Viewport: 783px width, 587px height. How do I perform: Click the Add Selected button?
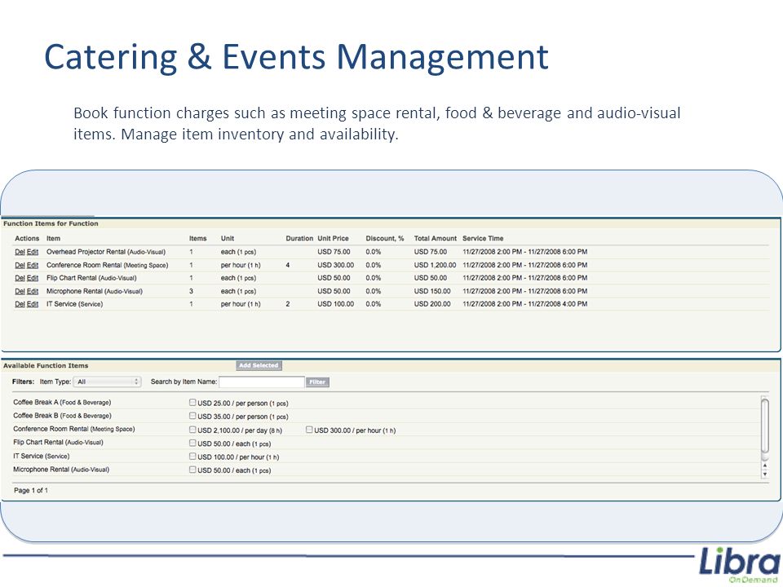(x=259, y=365)
